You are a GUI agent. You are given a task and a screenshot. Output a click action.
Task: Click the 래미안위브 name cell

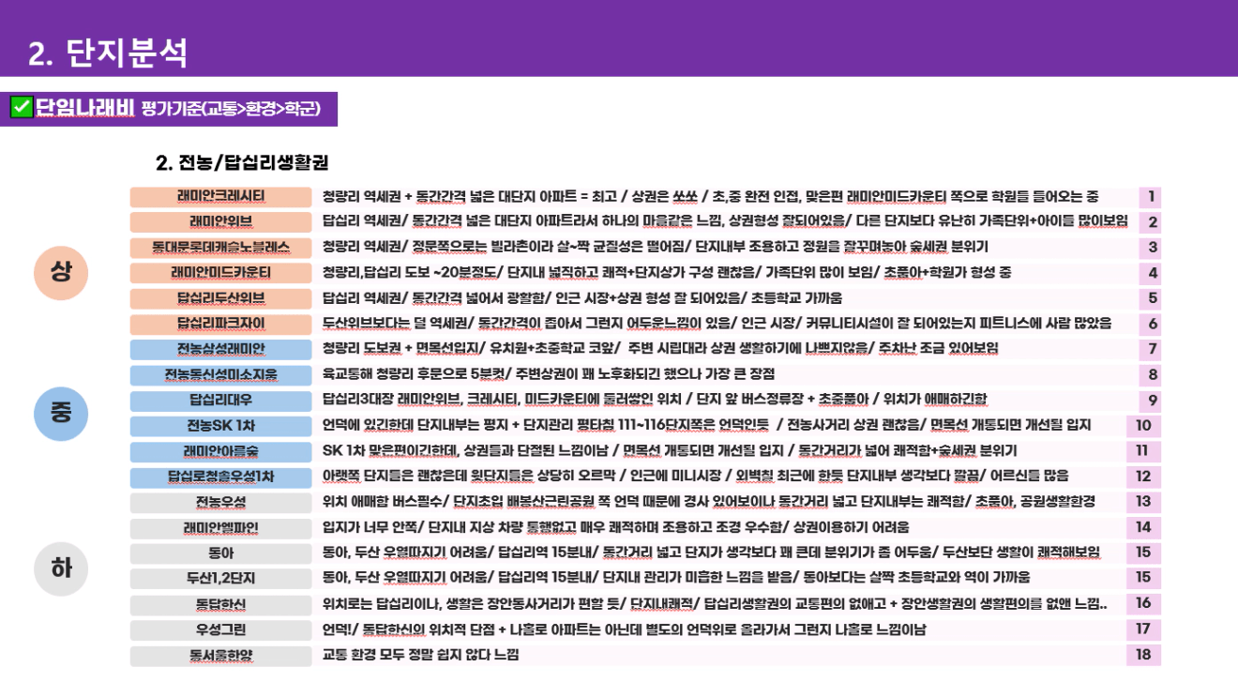point(220,222)
